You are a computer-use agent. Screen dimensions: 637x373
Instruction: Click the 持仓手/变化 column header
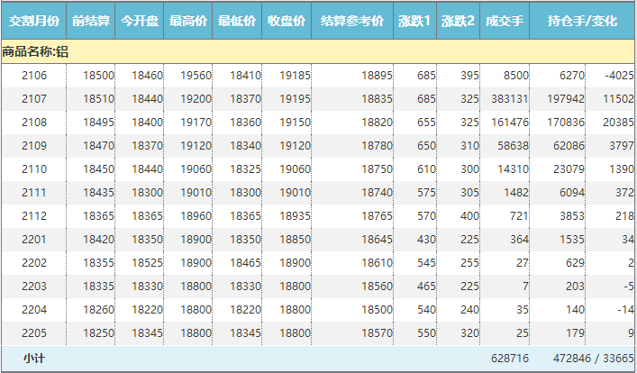tap(582, 21)
